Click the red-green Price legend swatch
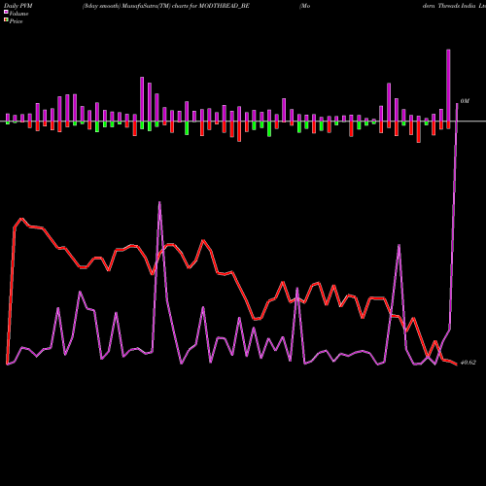 [x=6, y=20]
